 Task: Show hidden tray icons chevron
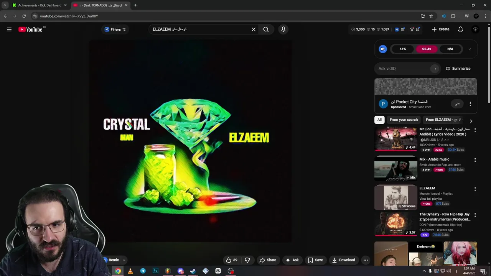pos(424,271)
